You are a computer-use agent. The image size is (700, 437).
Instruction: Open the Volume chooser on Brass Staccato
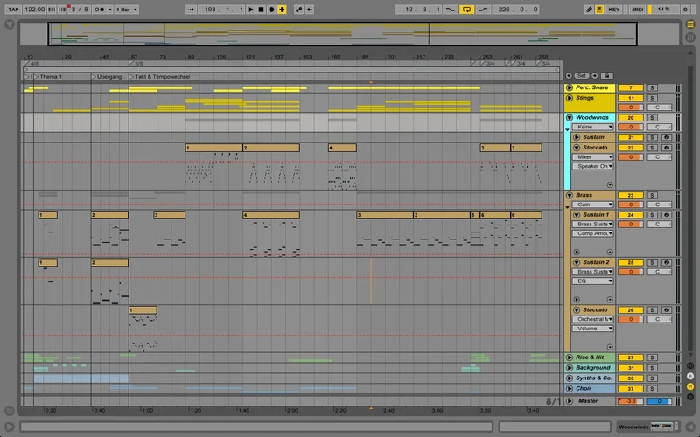[593, 329]
